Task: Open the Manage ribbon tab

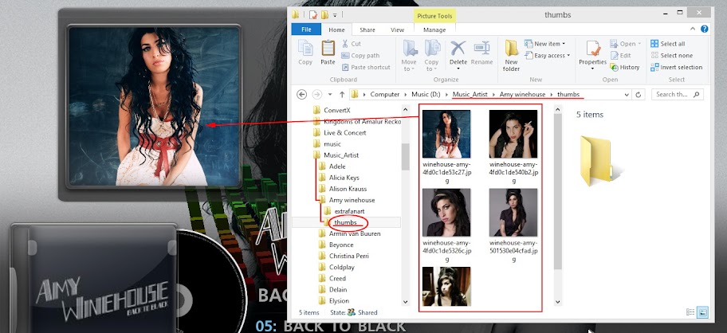Action: [x=434, y=29]
